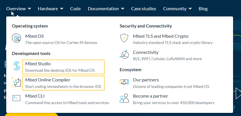The image size is (241, 116).
Task: Expand the Hardware dropdown menu
Action: click(x=50, y=9)
